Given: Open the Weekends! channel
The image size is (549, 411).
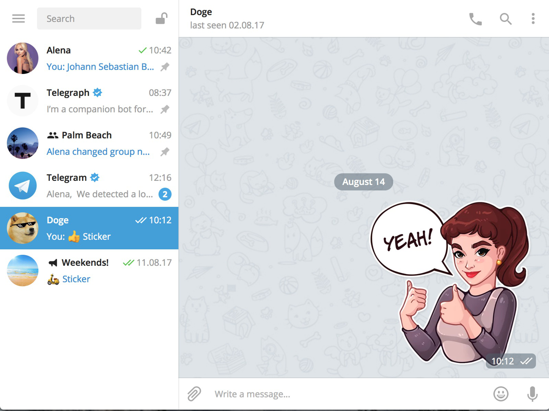Looking at the screenshot, I should [x=89, y=271].
